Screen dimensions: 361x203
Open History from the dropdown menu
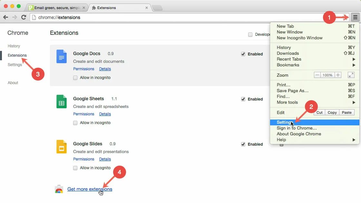315,47
